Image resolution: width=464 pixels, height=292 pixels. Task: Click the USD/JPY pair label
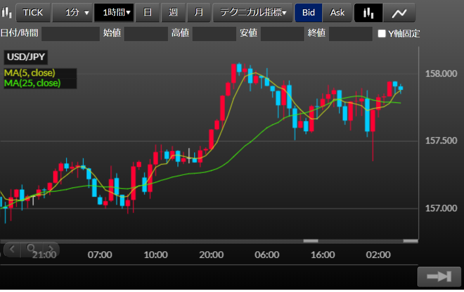pos(26,57)
